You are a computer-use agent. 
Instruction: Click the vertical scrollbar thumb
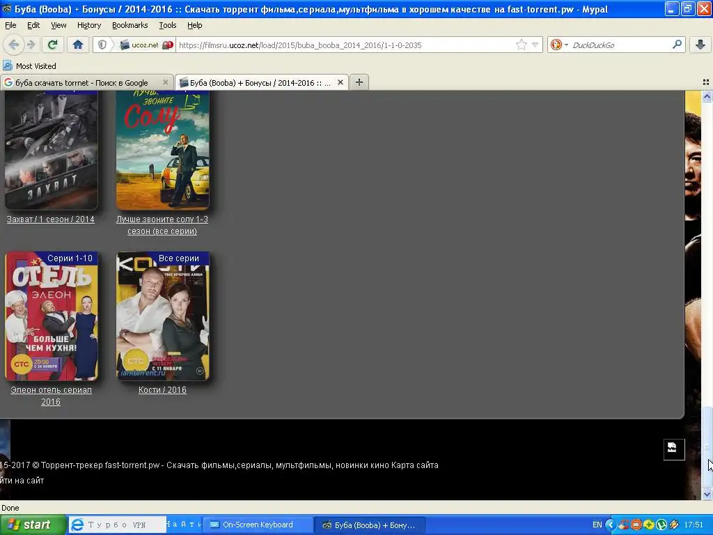click(707, 446)
